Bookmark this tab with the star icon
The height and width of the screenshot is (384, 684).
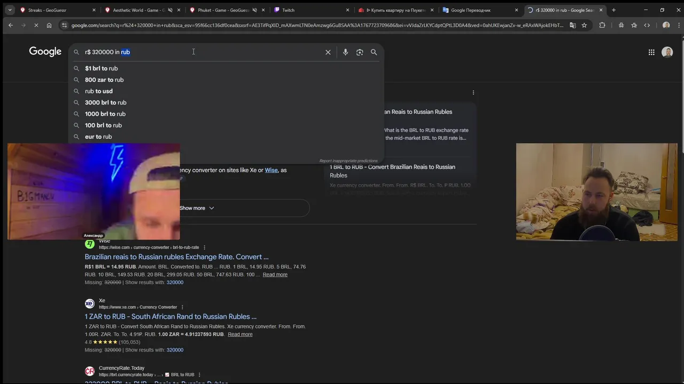click(584, 25)
